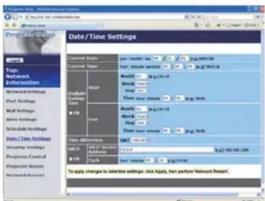Click the browser Forward arrow button

pos(15,17)
